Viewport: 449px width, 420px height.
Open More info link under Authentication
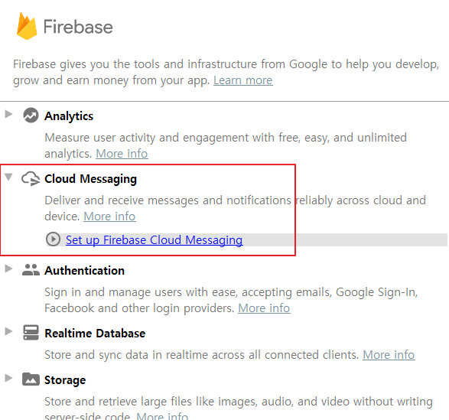[264, 308]
